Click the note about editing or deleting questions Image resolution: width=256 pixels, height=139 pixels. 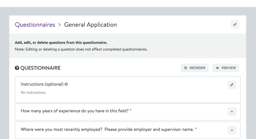click(x=81, y=49)
